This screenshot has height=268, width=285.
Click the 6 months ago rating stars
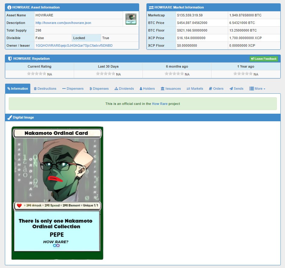(174, 74)
